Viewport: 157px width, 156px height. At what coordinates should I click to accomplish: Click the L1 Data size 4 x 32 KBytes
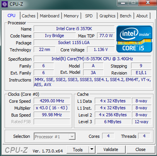(113, 101)
